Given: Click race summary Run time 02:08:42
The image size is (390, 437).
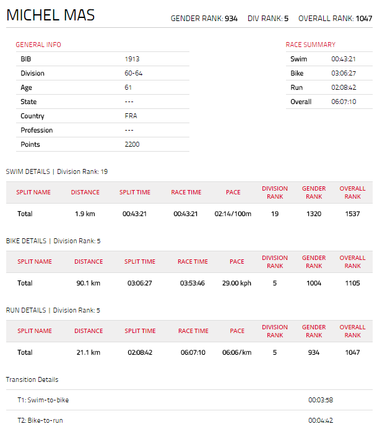Looking at the screenshot, I should 344,87.
